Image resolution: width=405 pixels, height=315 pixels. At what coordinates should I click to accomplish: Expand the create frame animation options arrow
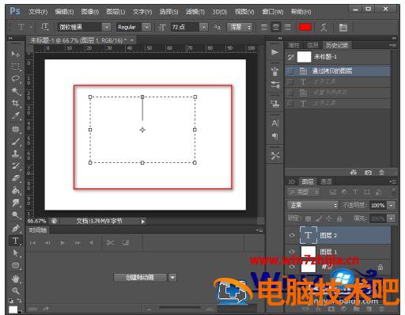click(x=172, y=277)
